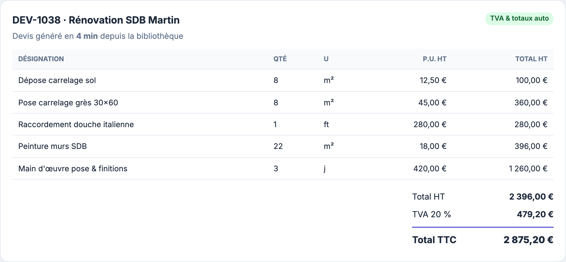The width and height of the screenshot is (566, 262).
Task: Click the TOTAL HT column header
Action: pos(531,59)
